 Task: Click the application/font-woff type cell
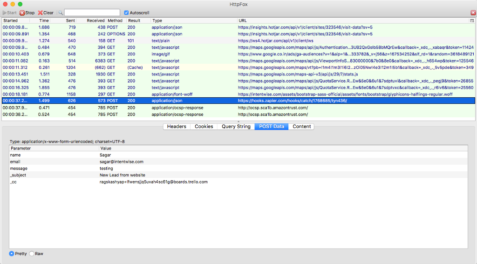(x=172, y=94)
